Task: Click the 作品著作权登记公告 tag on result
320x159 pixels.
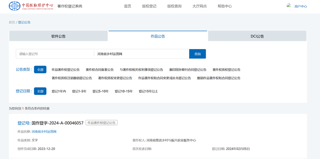Action: (x=102, y=123)
